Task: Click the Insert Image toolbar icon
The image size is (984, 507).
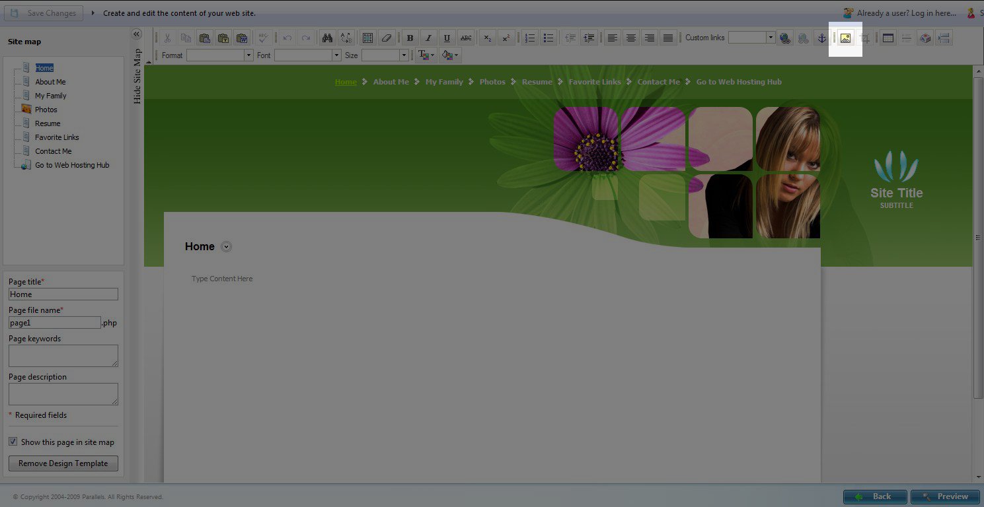Action: 845,38
